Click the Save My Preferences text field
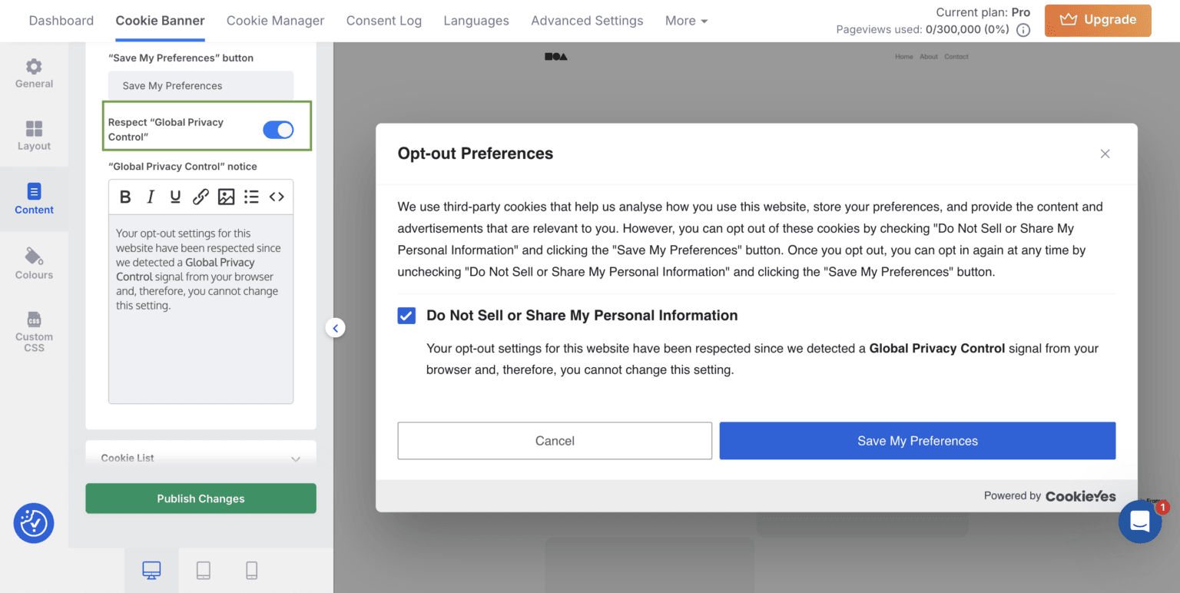This screenshot has height=593, width=1180. tap(201, 85)
